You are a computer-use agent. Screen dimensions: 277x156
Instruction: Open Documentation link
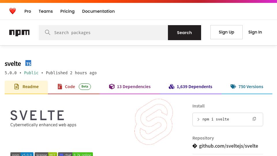click(98, 11)
